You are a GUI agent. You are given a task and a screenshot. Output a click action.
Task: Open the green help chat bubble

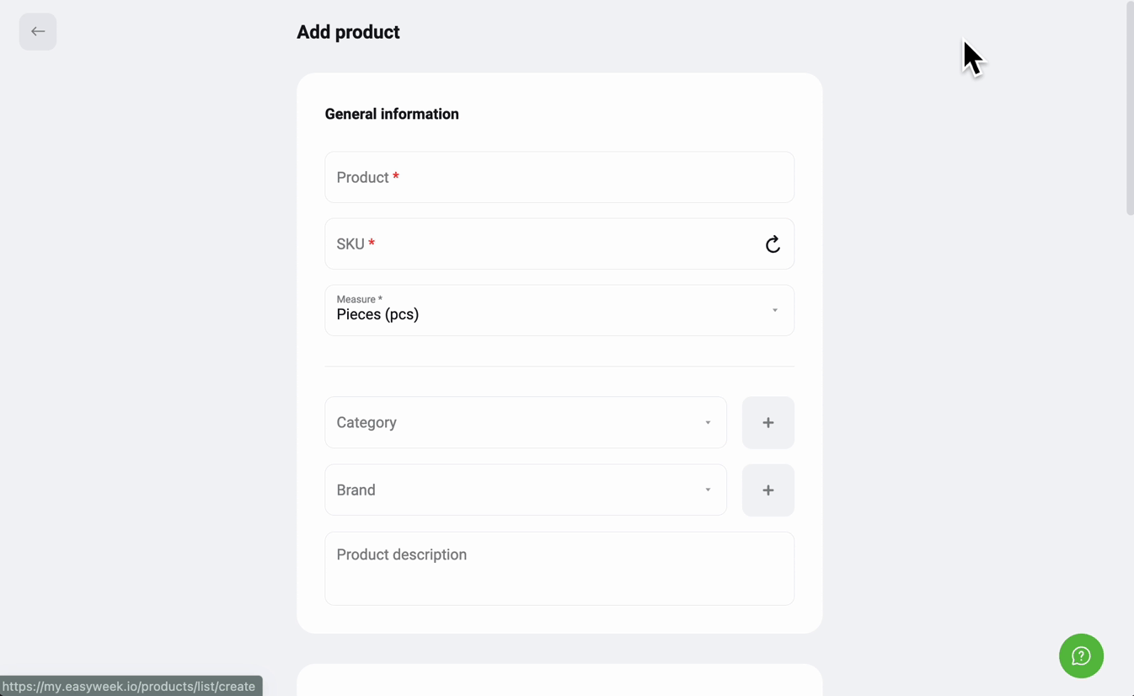click(x=1081, y=656)
